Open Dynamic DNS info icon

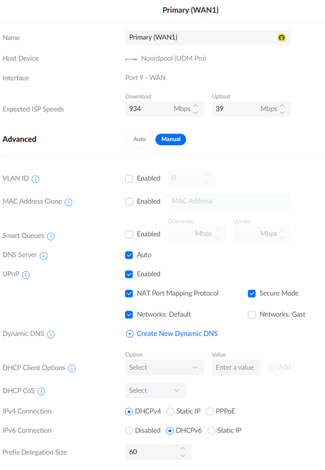(51, 334)
